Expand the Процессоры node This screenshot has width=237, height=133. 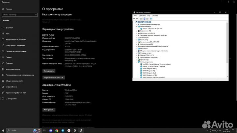[136, 60]
